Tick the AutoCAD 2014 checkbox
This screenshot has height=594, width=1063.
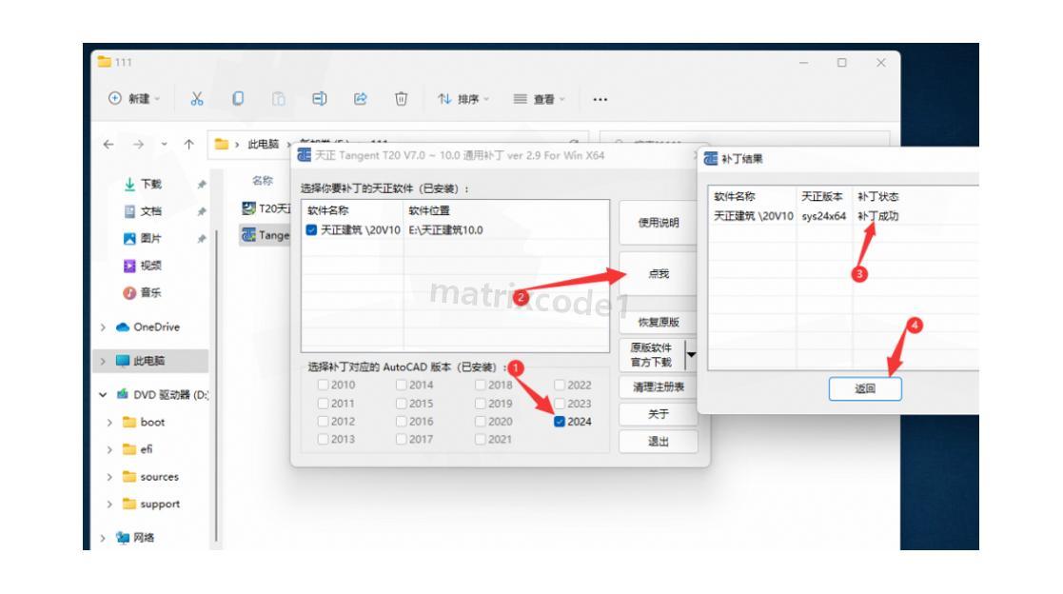pyautogui.click(x=402, y=386)
